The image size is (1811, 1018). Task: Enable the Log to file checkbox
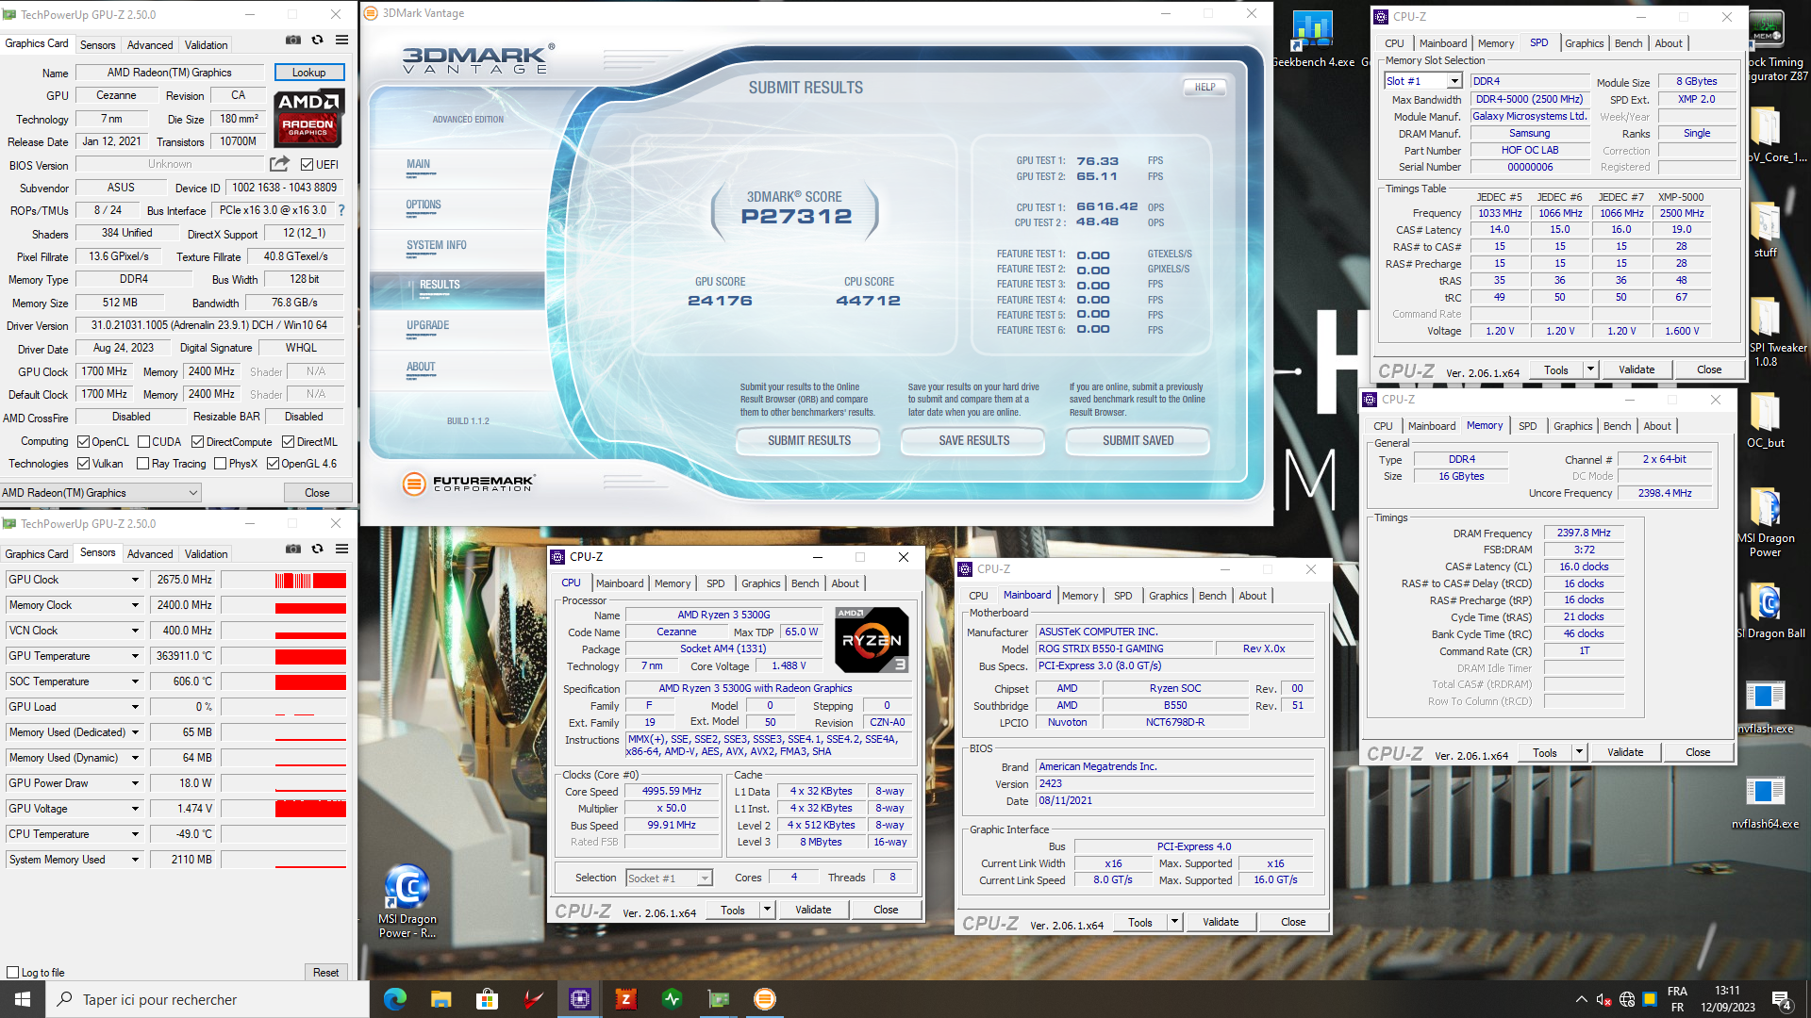tap(13, 973)
